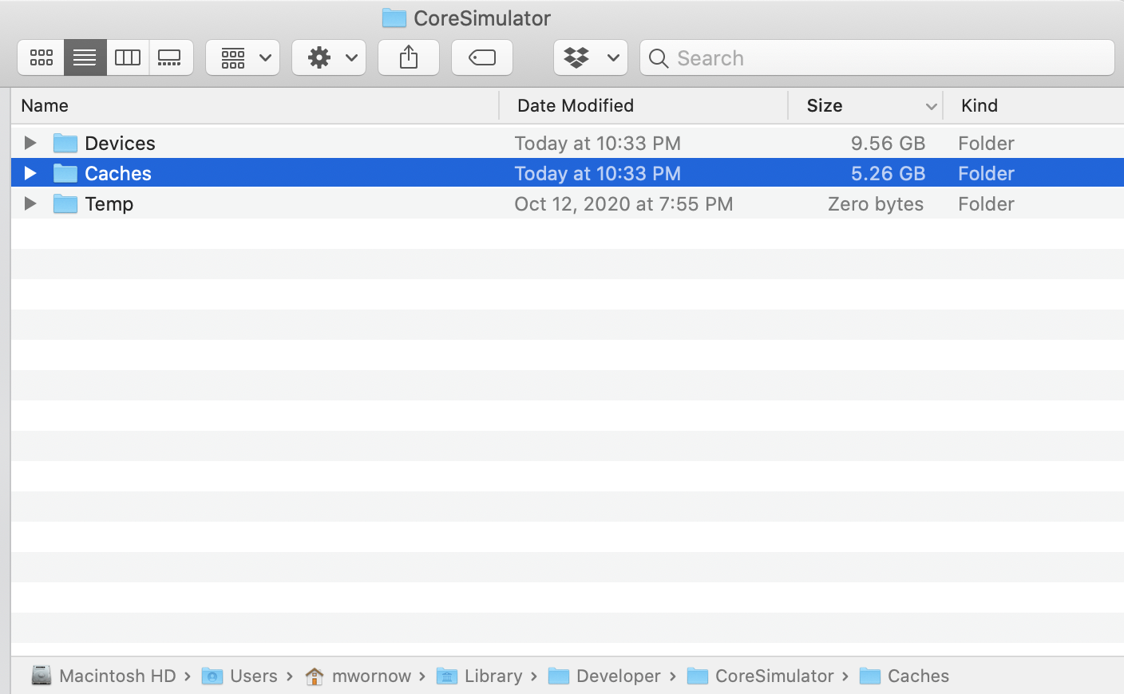
Task: Click Users in the path bar
Action: click(254, 676)
